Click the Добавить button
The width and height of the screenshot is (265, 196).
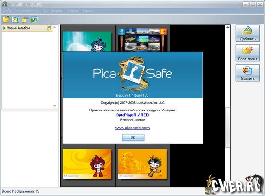247,33
